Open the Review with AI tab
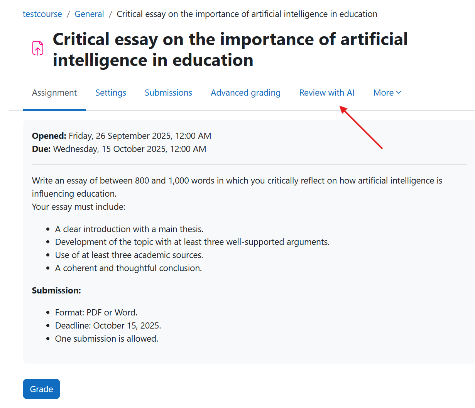Image resolution: width=475 pixels, height=408 pixels. [x=326, y=93]
